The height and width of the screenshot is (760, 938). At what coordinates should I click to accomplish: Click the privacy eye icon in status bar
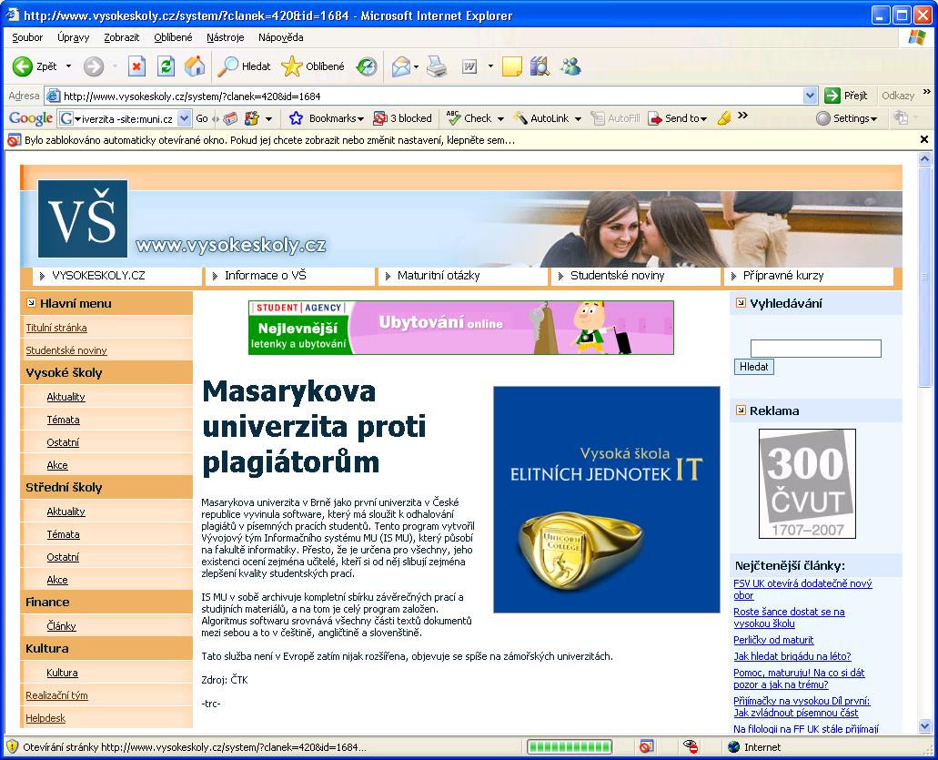coord(691,747)
